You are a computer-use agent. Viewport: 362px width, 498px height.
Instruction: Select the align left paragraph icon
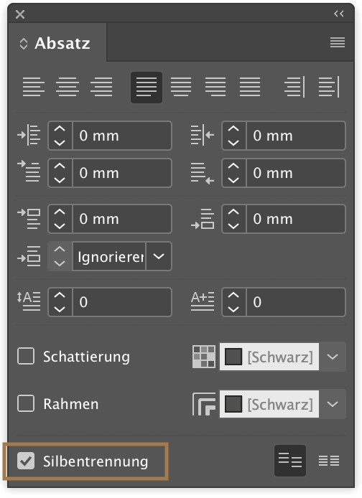coord(33,87)
